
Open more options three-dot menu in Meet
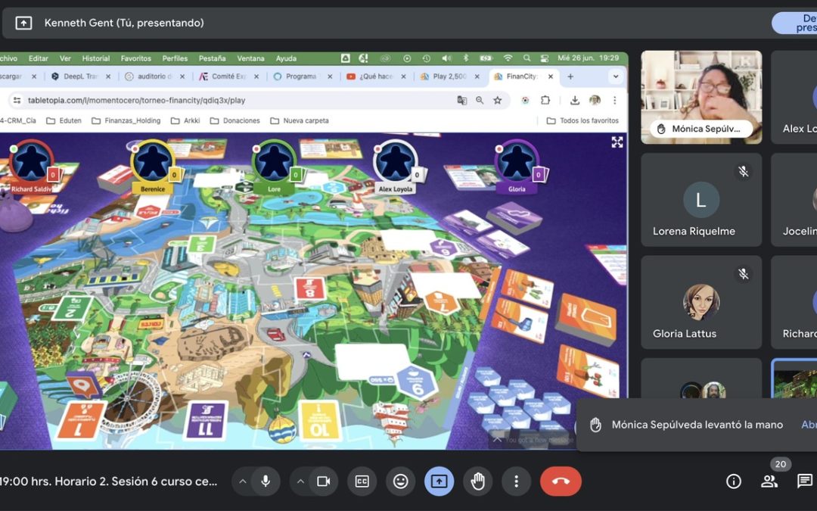tap(517, 481)
